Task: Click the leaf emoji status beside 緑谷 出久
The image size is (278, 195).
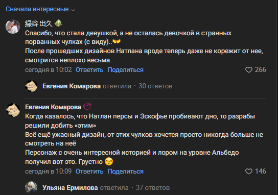Action: tap(58, 23)
